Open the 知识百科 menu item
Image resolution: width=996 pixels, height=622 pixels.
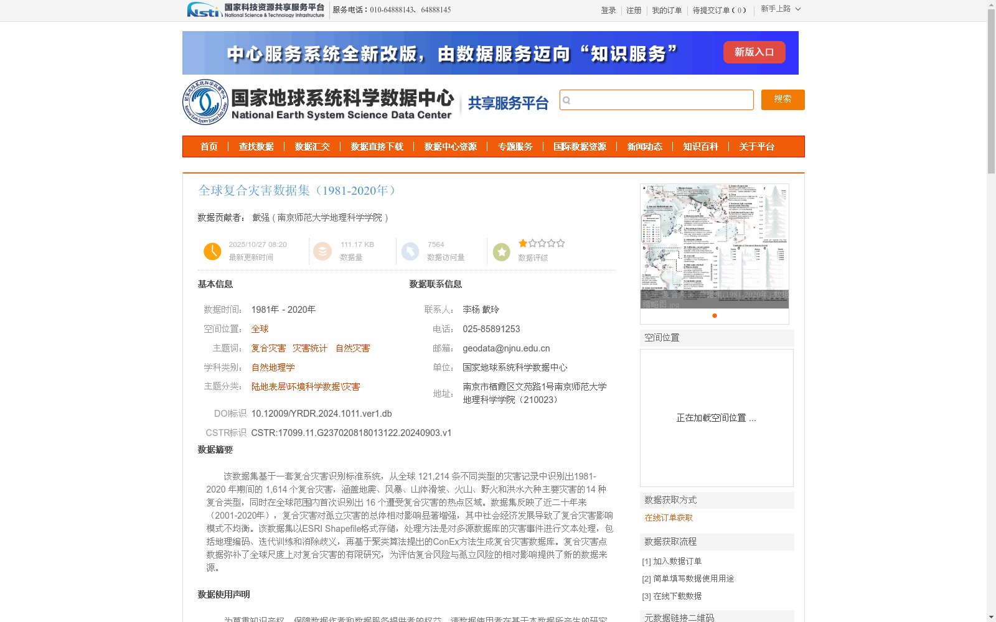tap(701, 147)
